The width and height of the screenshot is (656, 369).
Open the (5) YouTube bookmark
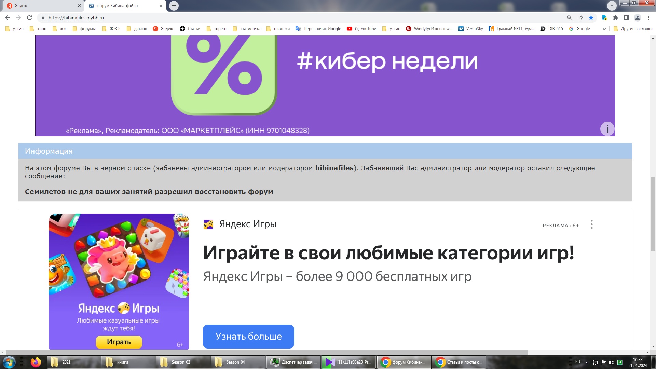(x=361, y=29)
